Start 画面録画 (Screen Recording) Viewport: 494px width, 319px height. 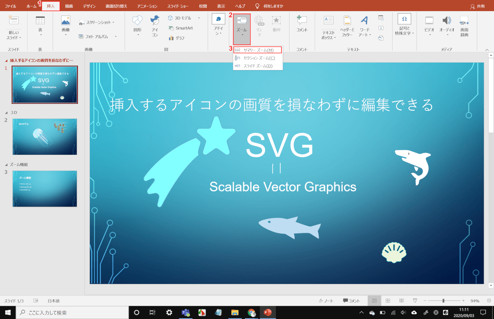(464, 27)
